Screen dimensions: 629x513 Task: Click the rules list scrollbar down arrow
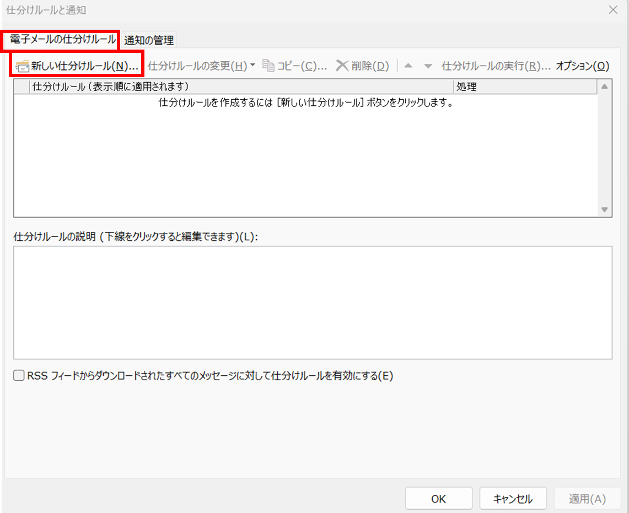click(604, 209)
